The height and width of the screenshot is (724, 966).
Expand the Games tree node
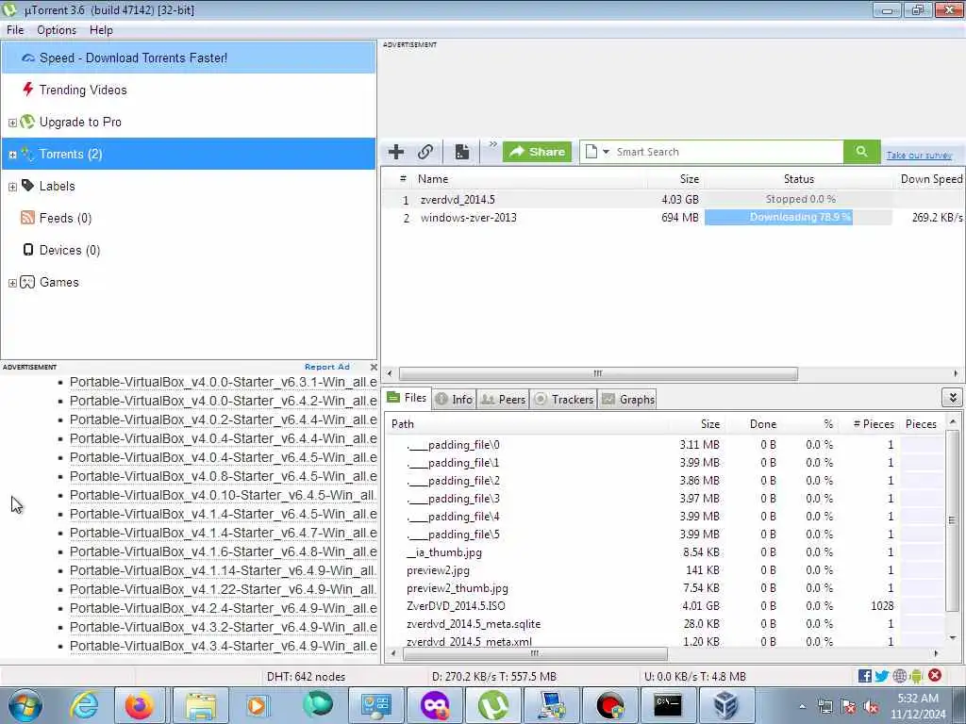(x=12, y=283)
